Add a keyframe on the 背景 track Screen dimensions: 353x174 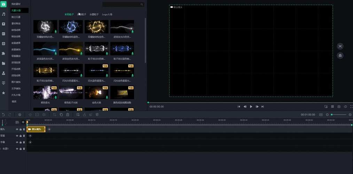point(30,136)
